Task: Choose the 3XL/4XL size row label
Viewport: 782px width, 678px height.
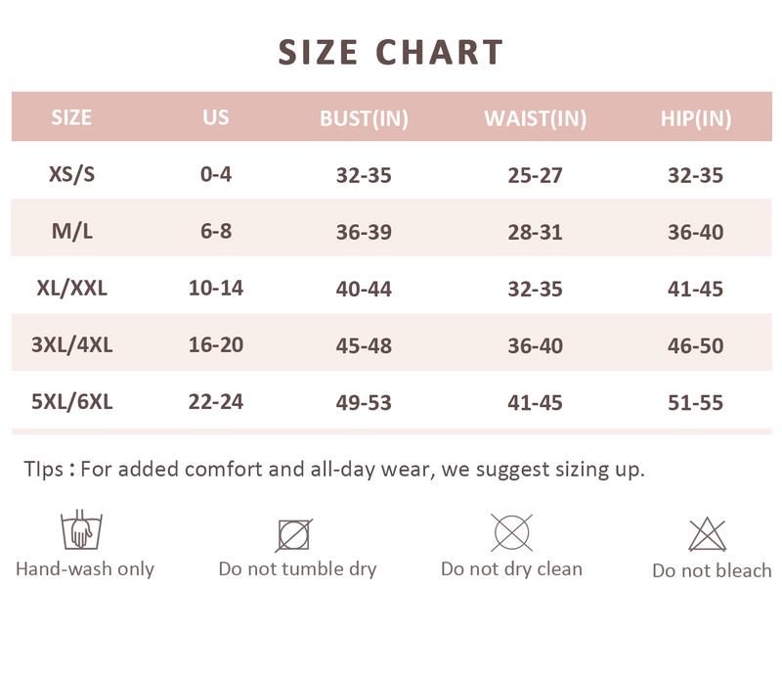Action: pos(71,345)
